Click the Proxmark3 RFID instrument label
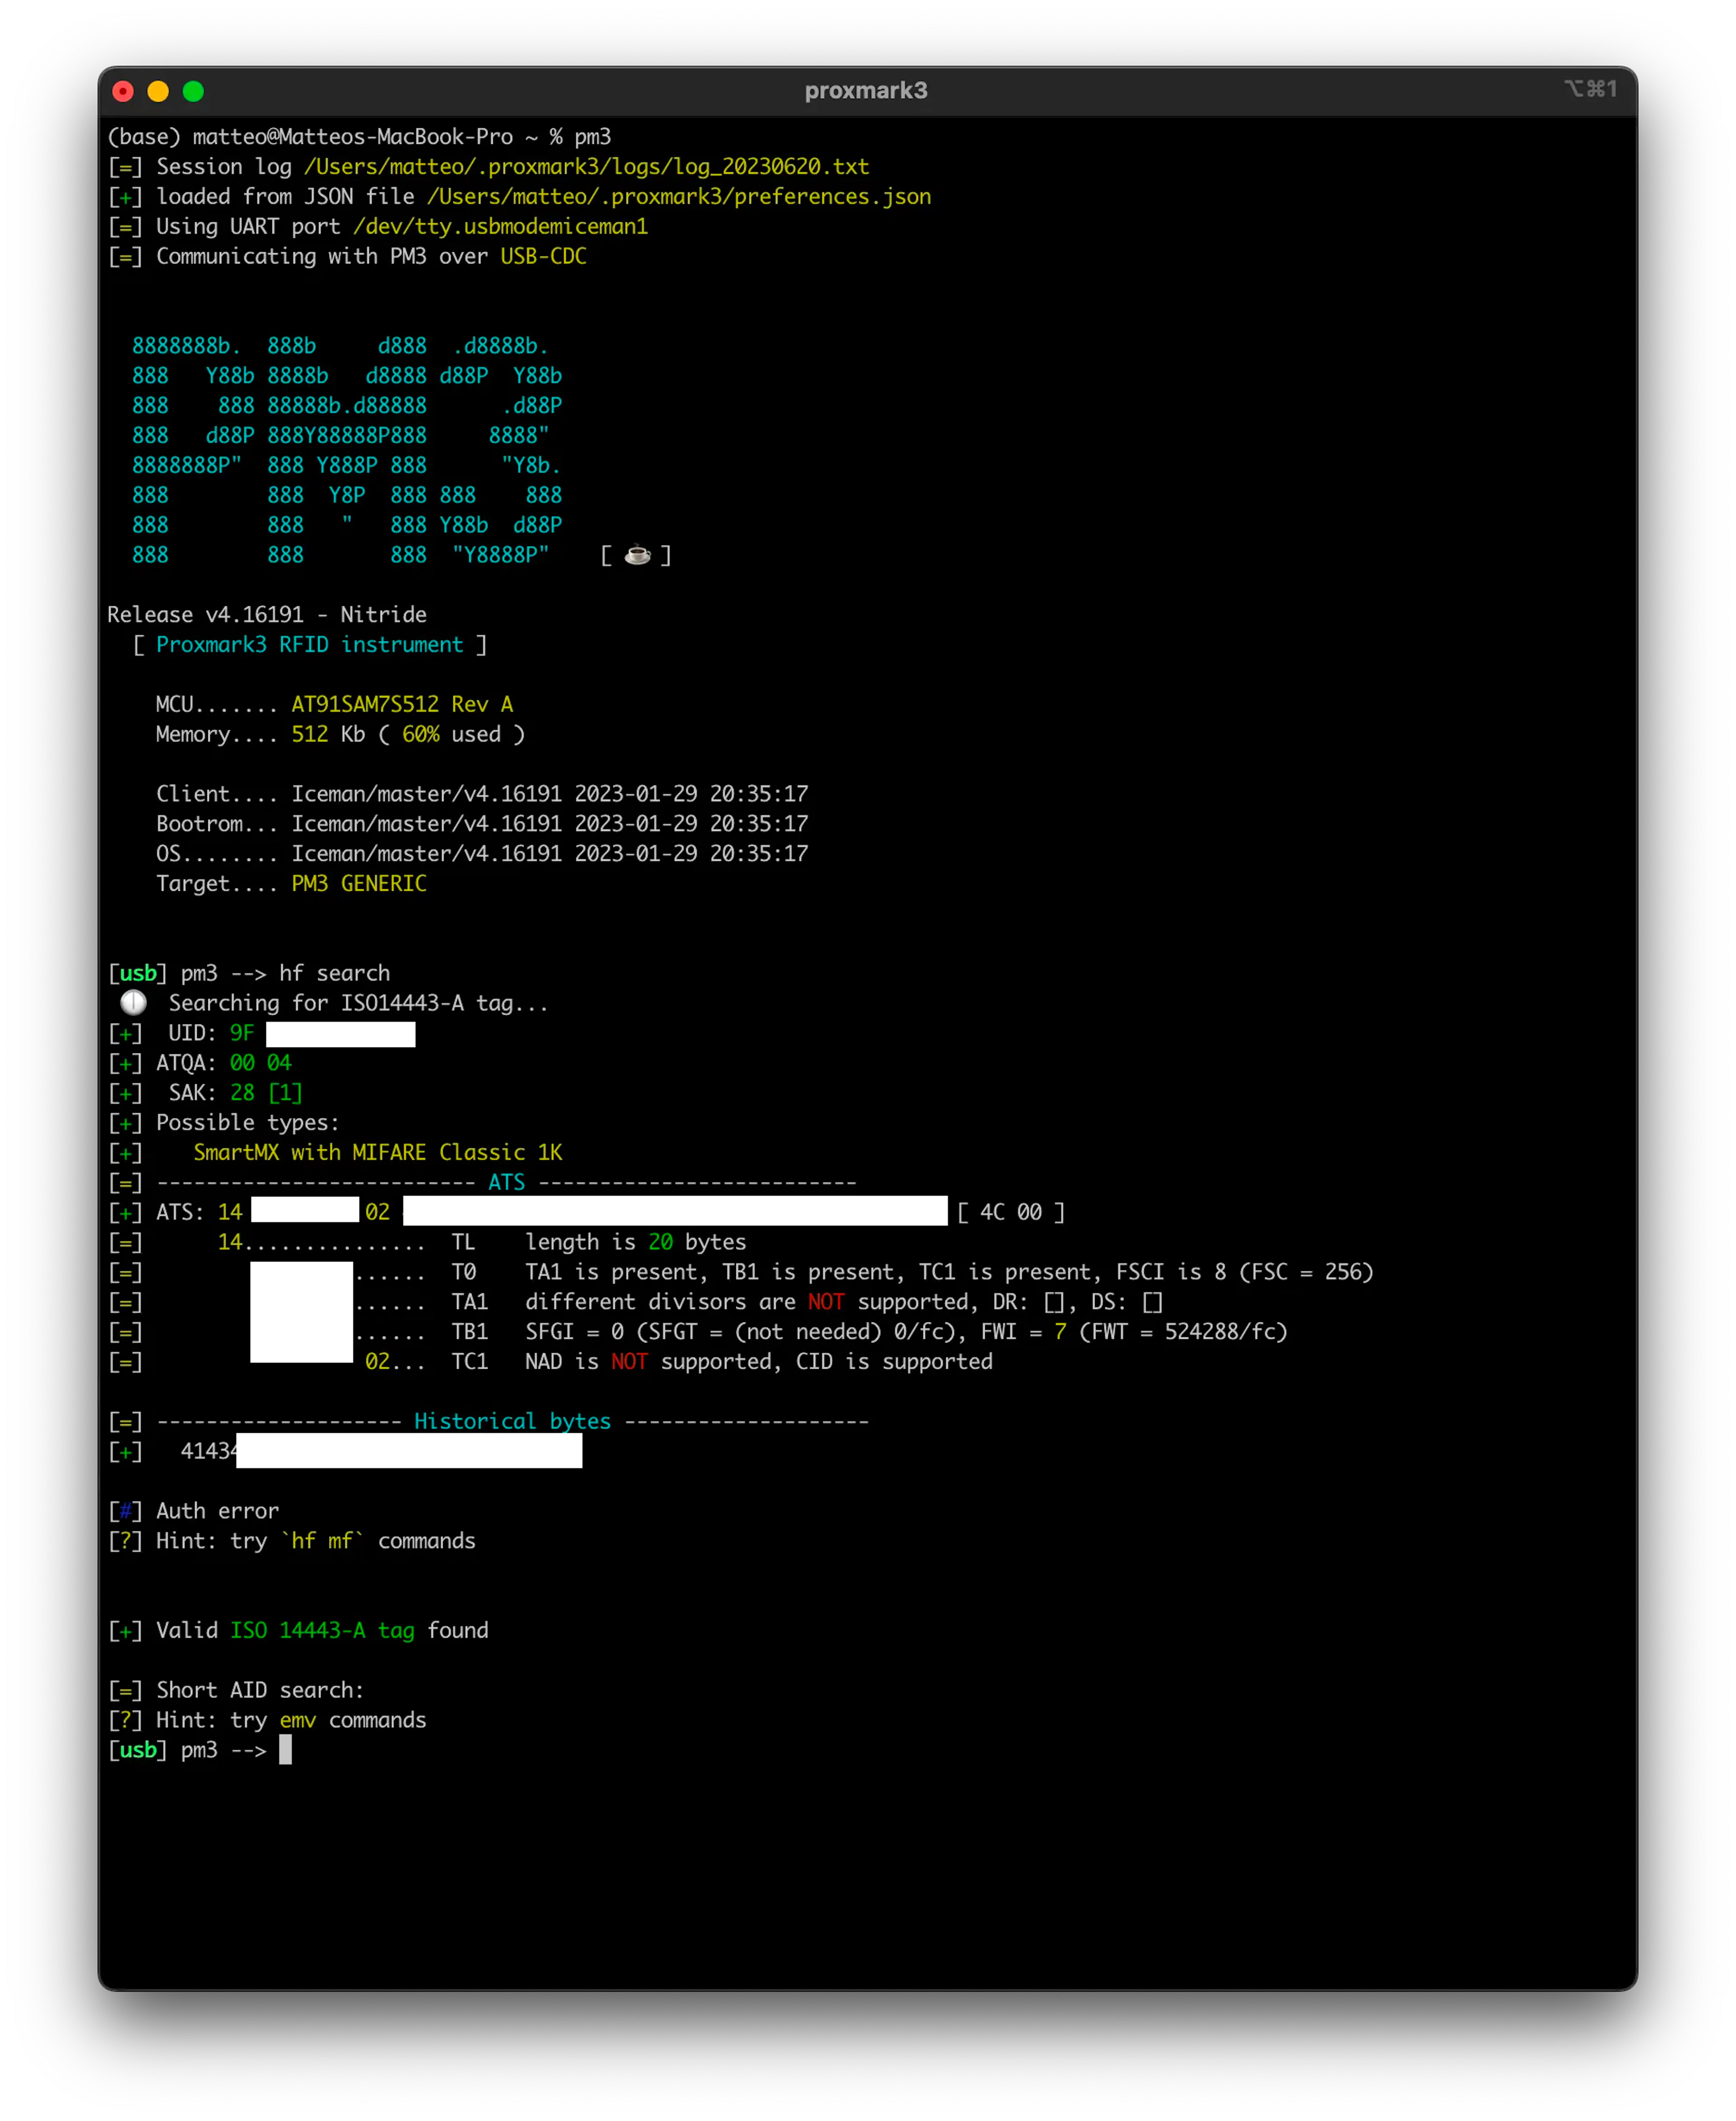The image size is (1736, 2121). pos(310,645)
